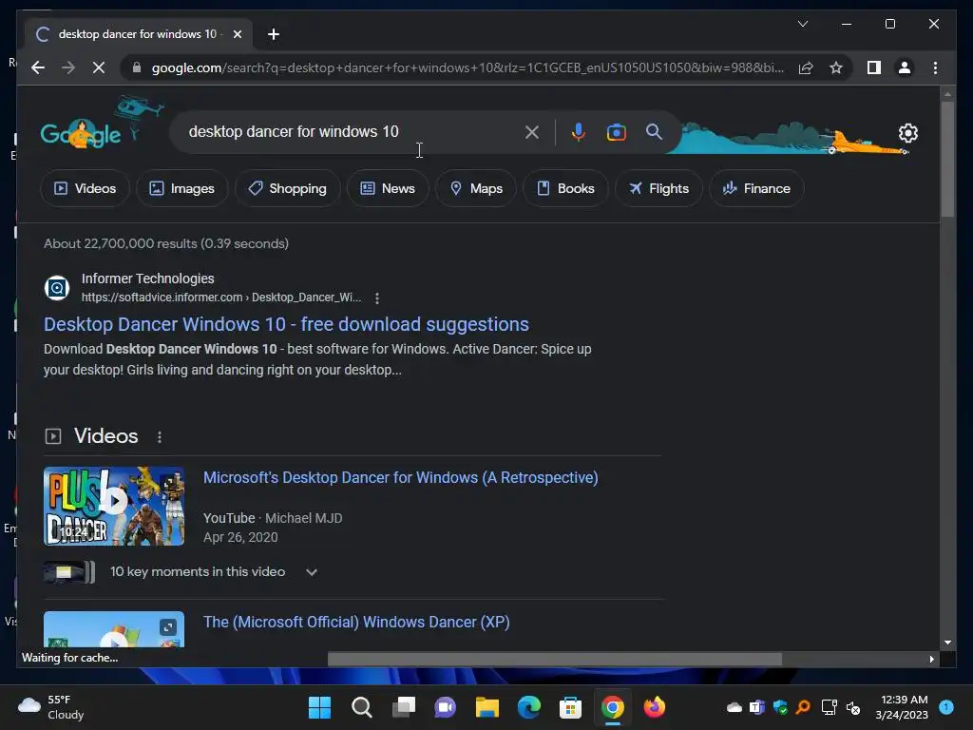Open a new browser tab
Image resolution: width=973 pixels, height=730 pixels.
coord(273,34)
